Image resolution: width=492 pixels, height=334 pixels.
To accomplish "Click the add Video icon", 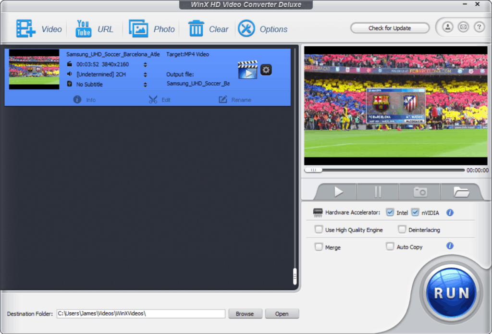I will point(26,29).
